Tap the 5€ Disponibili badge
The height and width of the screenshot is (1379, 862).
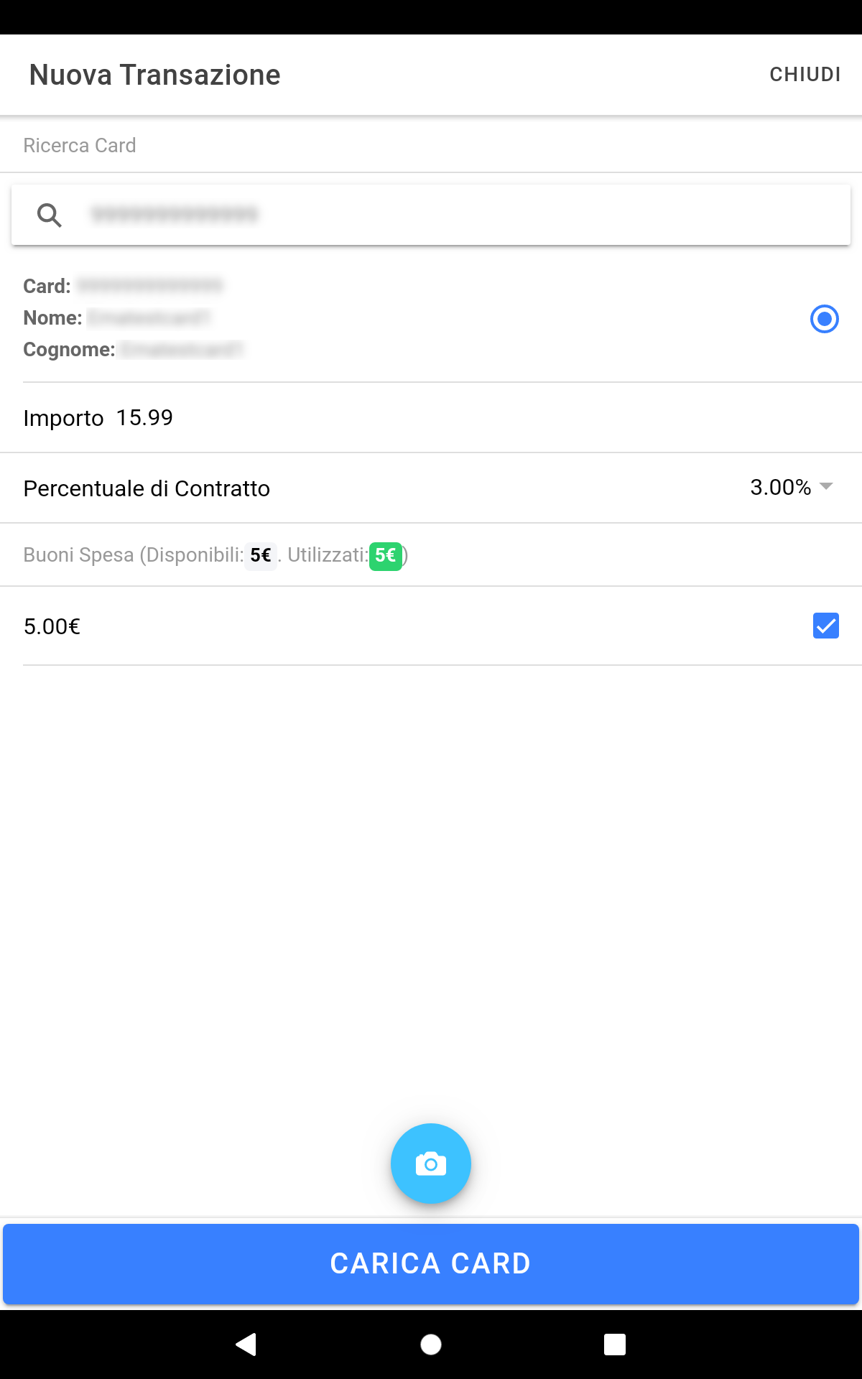260,555
